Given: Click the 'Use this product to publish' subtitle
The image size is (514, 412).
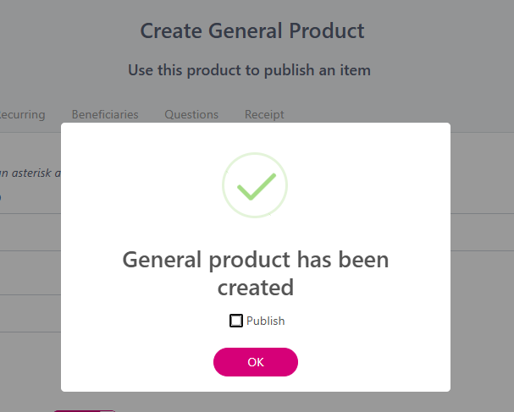Looking at the screenshot, I should [x=249, y=70].
